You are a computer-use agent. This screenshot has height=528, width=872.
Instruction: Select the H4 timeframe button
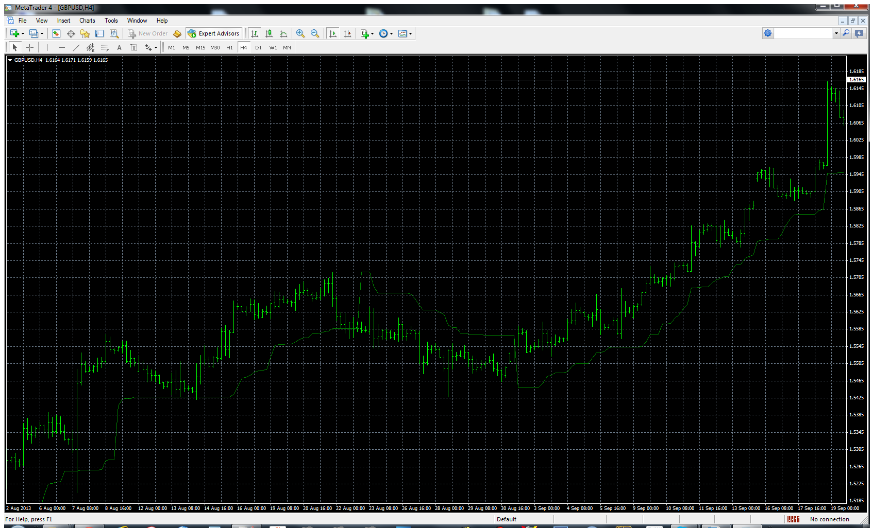pos(244,47)
